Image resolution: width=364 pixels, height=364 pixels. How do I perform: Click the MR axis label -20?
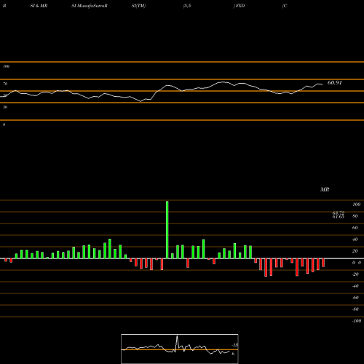pyautogui.click(x=355, y=274)
